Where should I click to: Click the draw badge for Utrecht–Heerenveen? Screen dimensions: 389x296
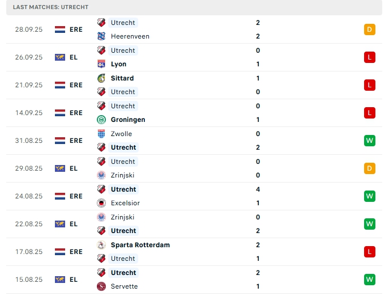coord(370,29)
